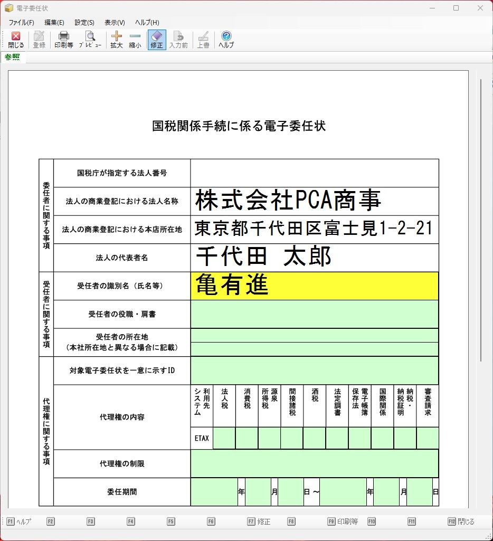Click the F2 function key button
The height and width of the screenshot is (541, 493).
[50, 521]
